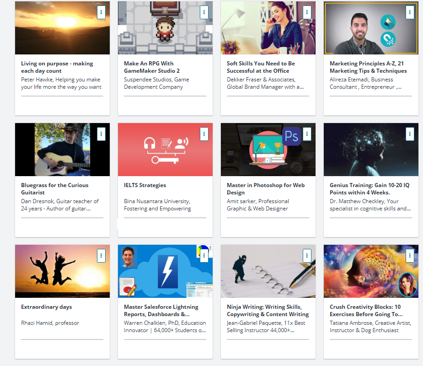
Task: Open options menu on IELTS Strategies card
Action: click(x=204, y=134)
